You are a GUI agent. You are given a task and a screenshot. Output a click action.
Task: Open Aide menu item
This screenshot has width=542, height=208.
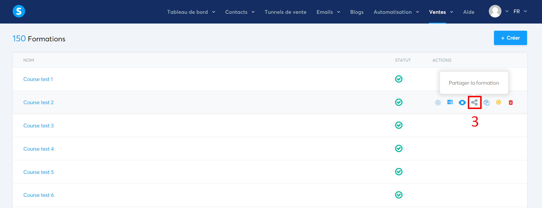[x=469, y=12]
